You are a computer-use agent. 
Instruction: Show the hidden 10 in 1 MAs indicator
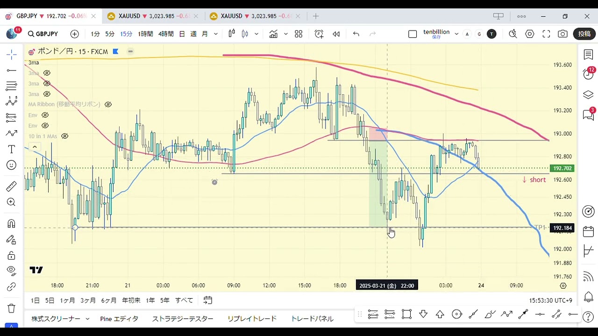(x=65, y=136)
